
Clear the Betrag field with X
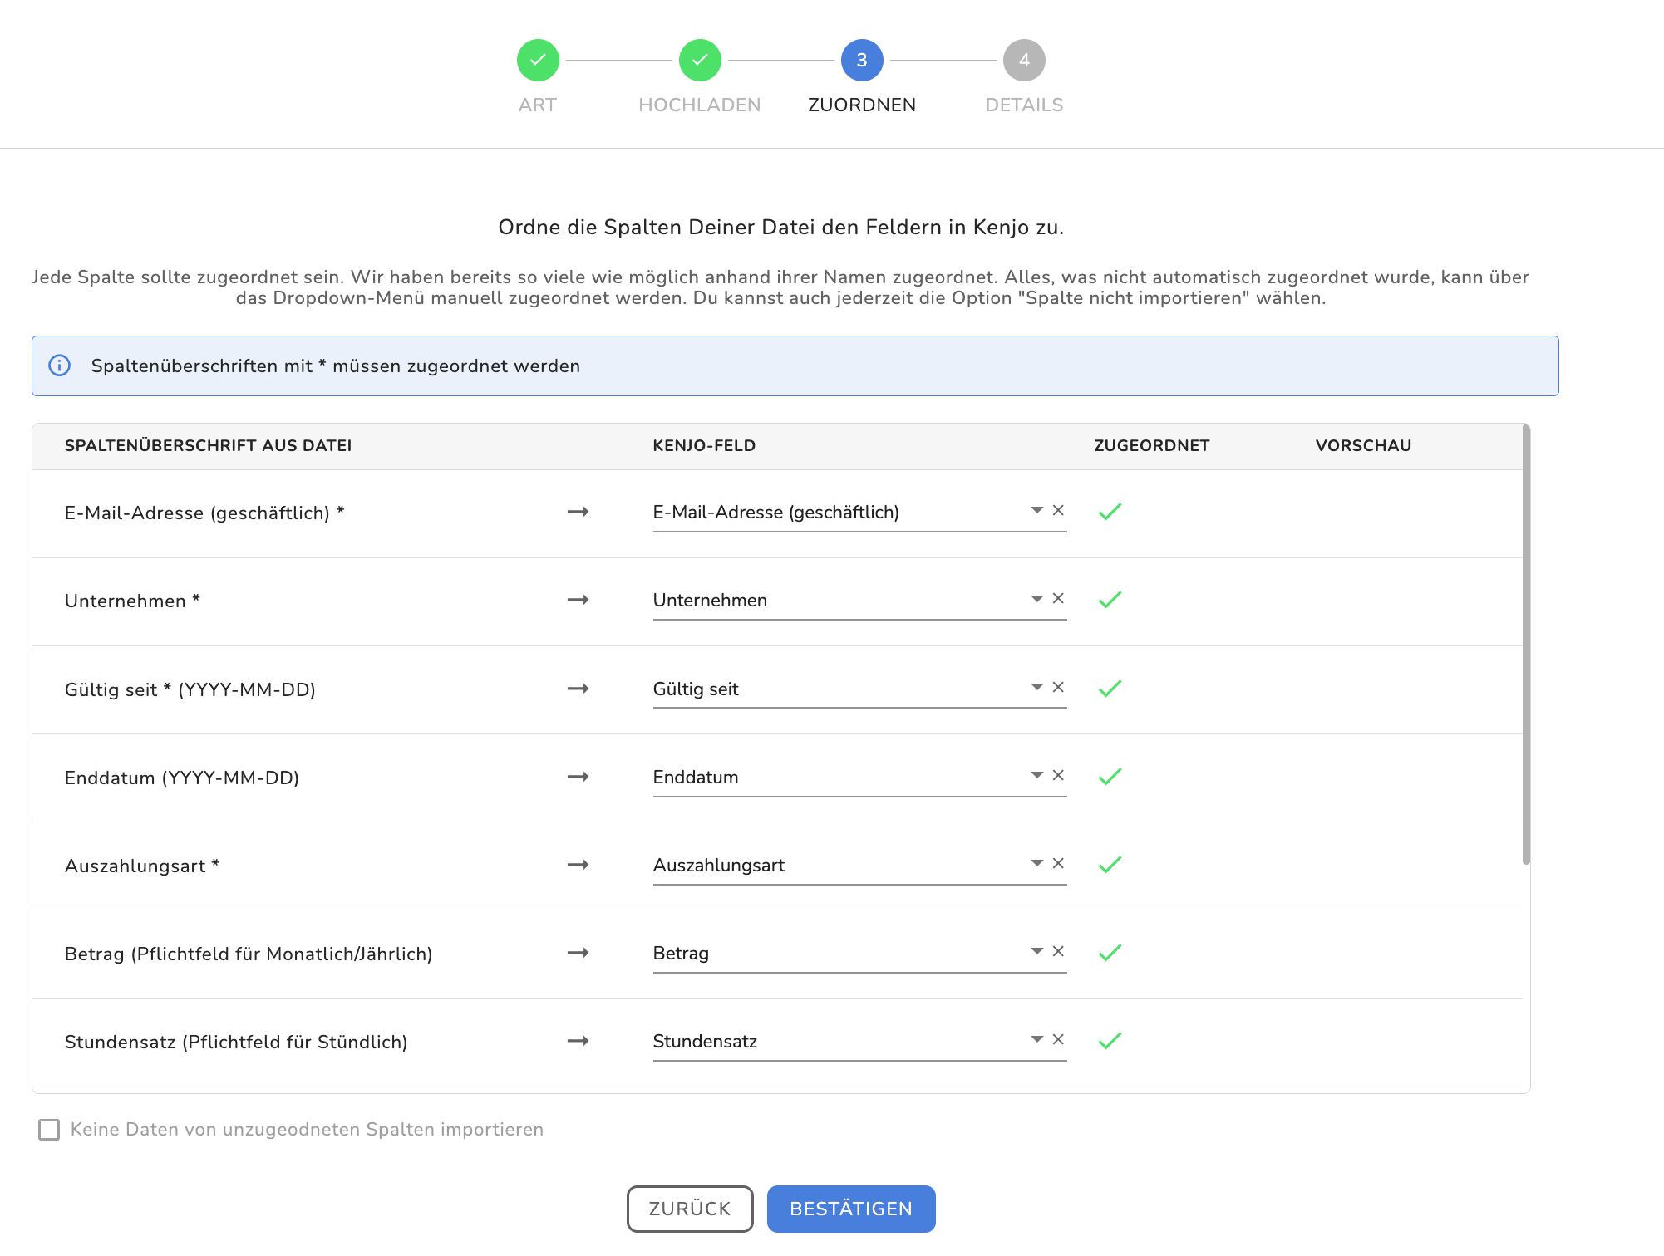coord(1058,951)
